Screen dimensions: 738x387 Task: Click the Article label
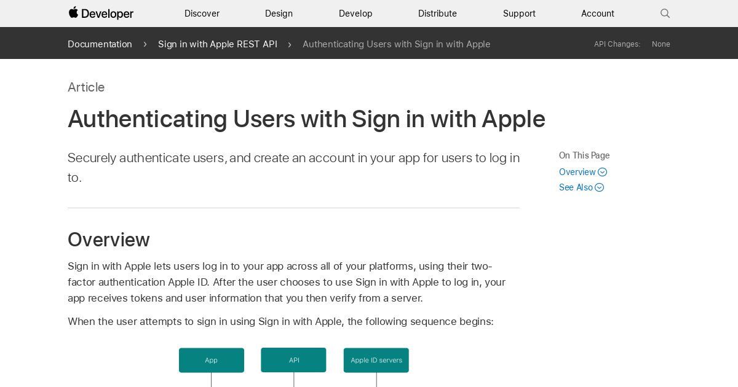86,87
